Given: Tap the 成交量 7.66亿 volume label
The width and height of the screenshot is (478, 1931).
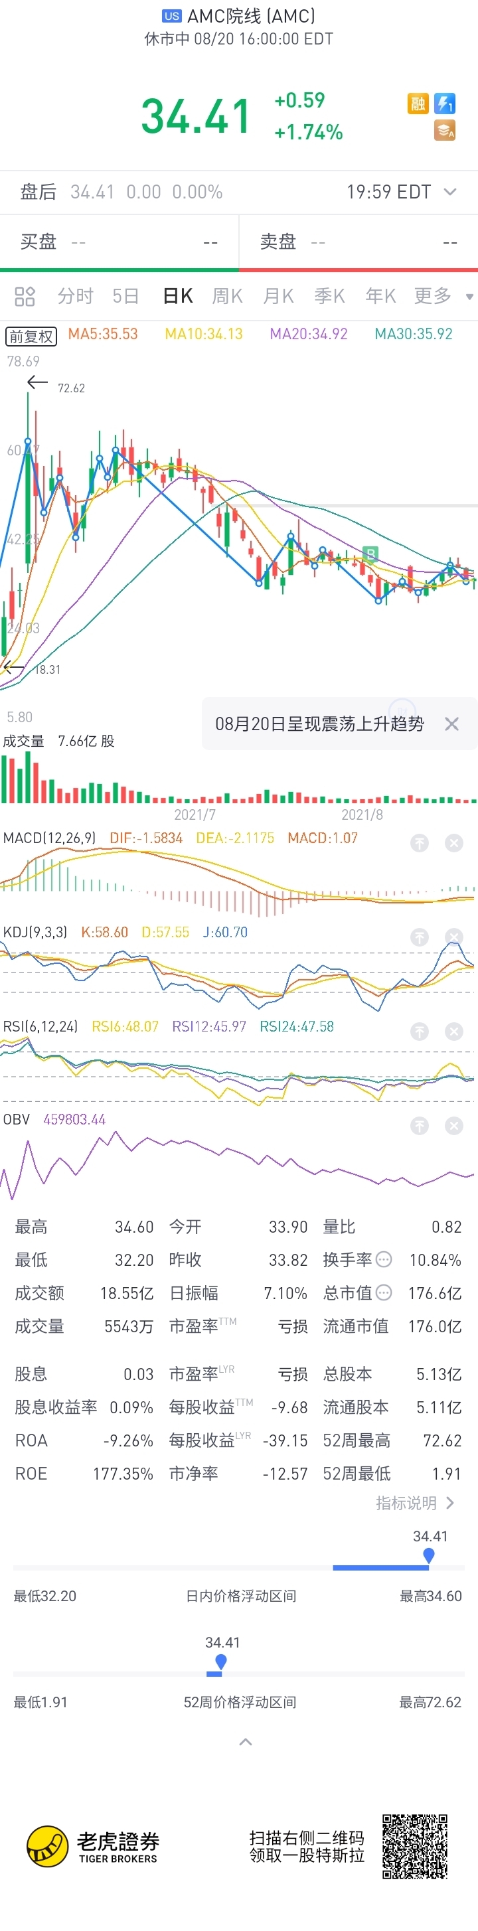Looking at the screenshot, I should click(58, 741).
